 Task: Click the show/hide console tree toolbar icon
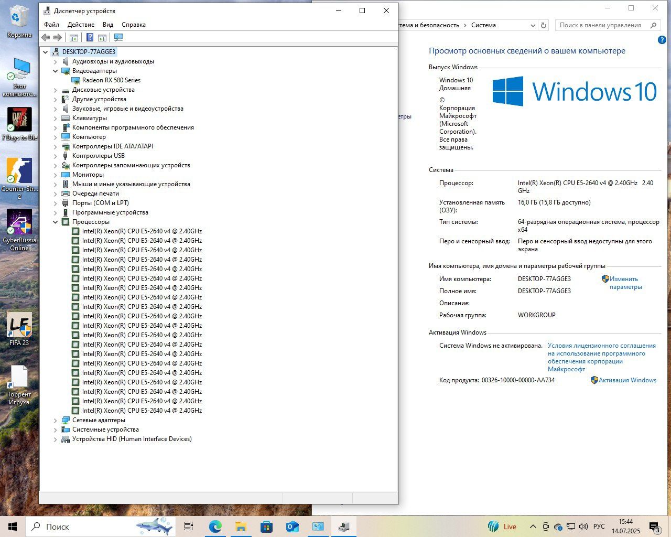click(x=74, y=38)
